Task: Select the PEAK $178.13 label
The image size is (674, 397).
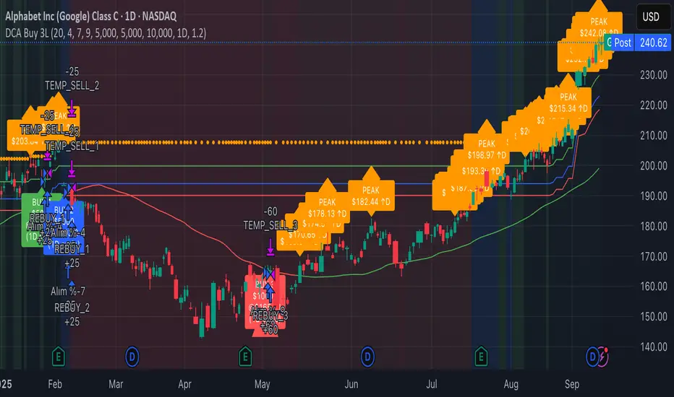Action: 327,207
